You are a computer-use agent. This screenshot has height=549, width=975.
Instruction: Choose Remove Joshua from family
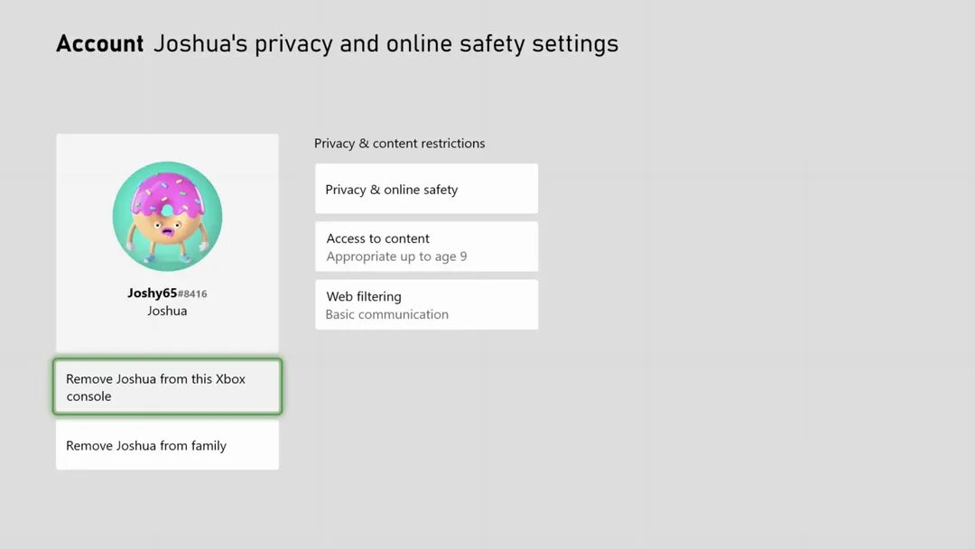pyautogui.click(x=167, y=445)
